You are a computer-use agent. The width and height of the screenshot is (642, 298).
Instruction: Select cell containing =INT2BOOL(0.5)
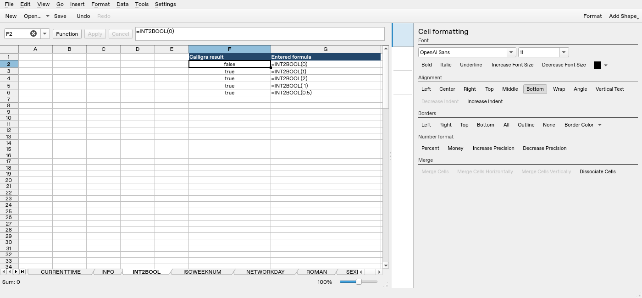tap(326, 93)
